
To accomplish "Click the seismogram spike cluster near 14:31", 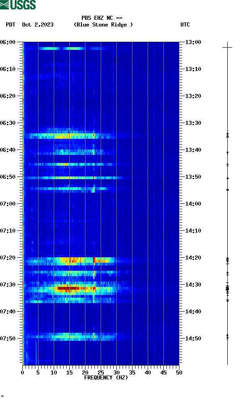I will 227,289.
